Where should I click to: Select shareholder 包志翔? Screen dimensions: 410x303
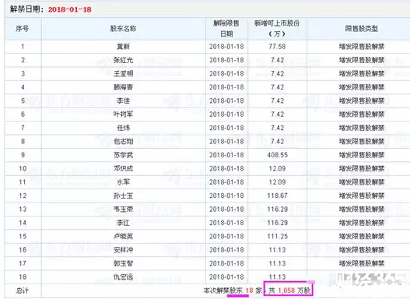pos(123,142)
